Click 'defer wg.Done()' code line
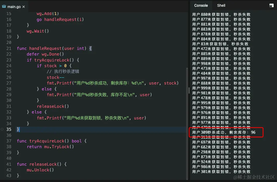 pos(45,54)
